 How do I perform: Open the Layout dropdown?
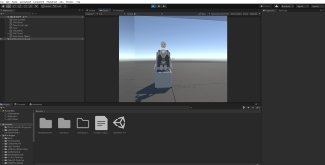coord(317,6)
